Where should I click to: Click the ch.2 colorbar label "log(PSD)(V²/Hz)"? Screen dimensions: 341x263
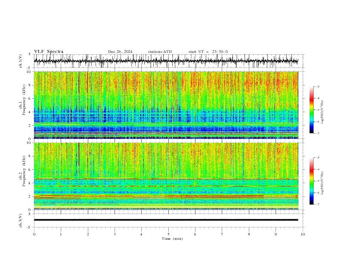(x=322, y=183)
